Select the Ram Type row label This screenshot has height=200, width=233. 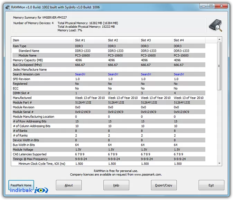[19, 46]
